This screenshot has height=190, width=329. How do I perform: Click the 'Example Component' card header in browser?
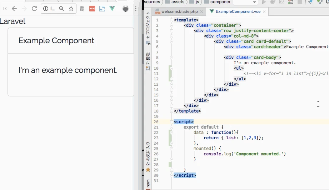click(56, 41)
